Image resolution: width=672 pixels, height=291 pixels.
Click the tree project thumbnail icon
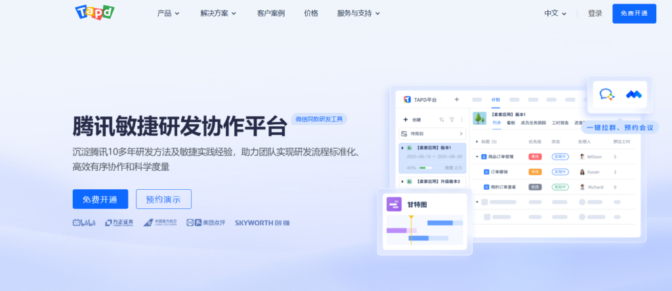[480, 118]
